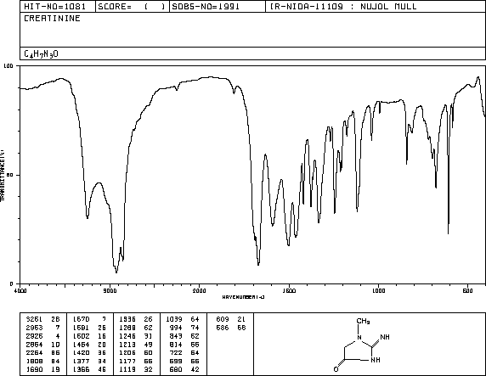This screenshot has height=376, width=486.
Task: Click the SCORE= ( ) header field
Action: [133, 7]
